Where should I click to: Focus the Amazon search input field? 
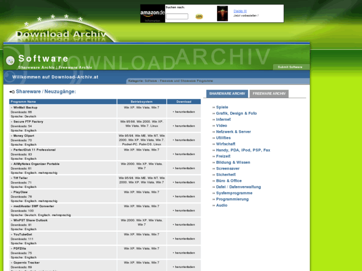177,16
